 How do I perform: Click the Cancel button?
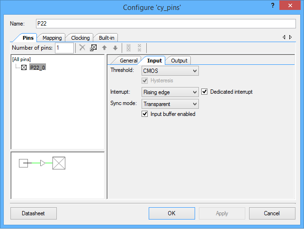(x=272, y=213)
